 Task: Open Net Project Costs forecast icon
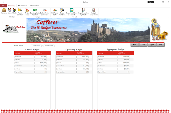[x=55, y=12]
